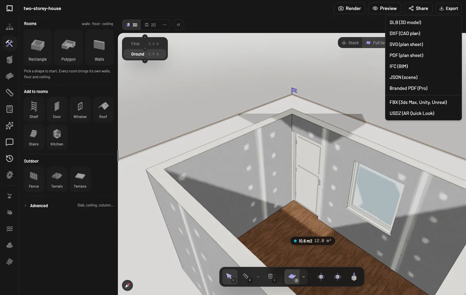Add a Window to the room
The image size is (466, 295).
pos(80,110)
